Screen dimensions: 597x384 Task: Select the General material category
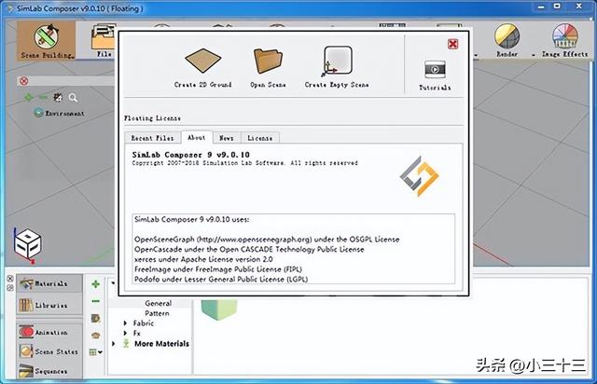158,303
